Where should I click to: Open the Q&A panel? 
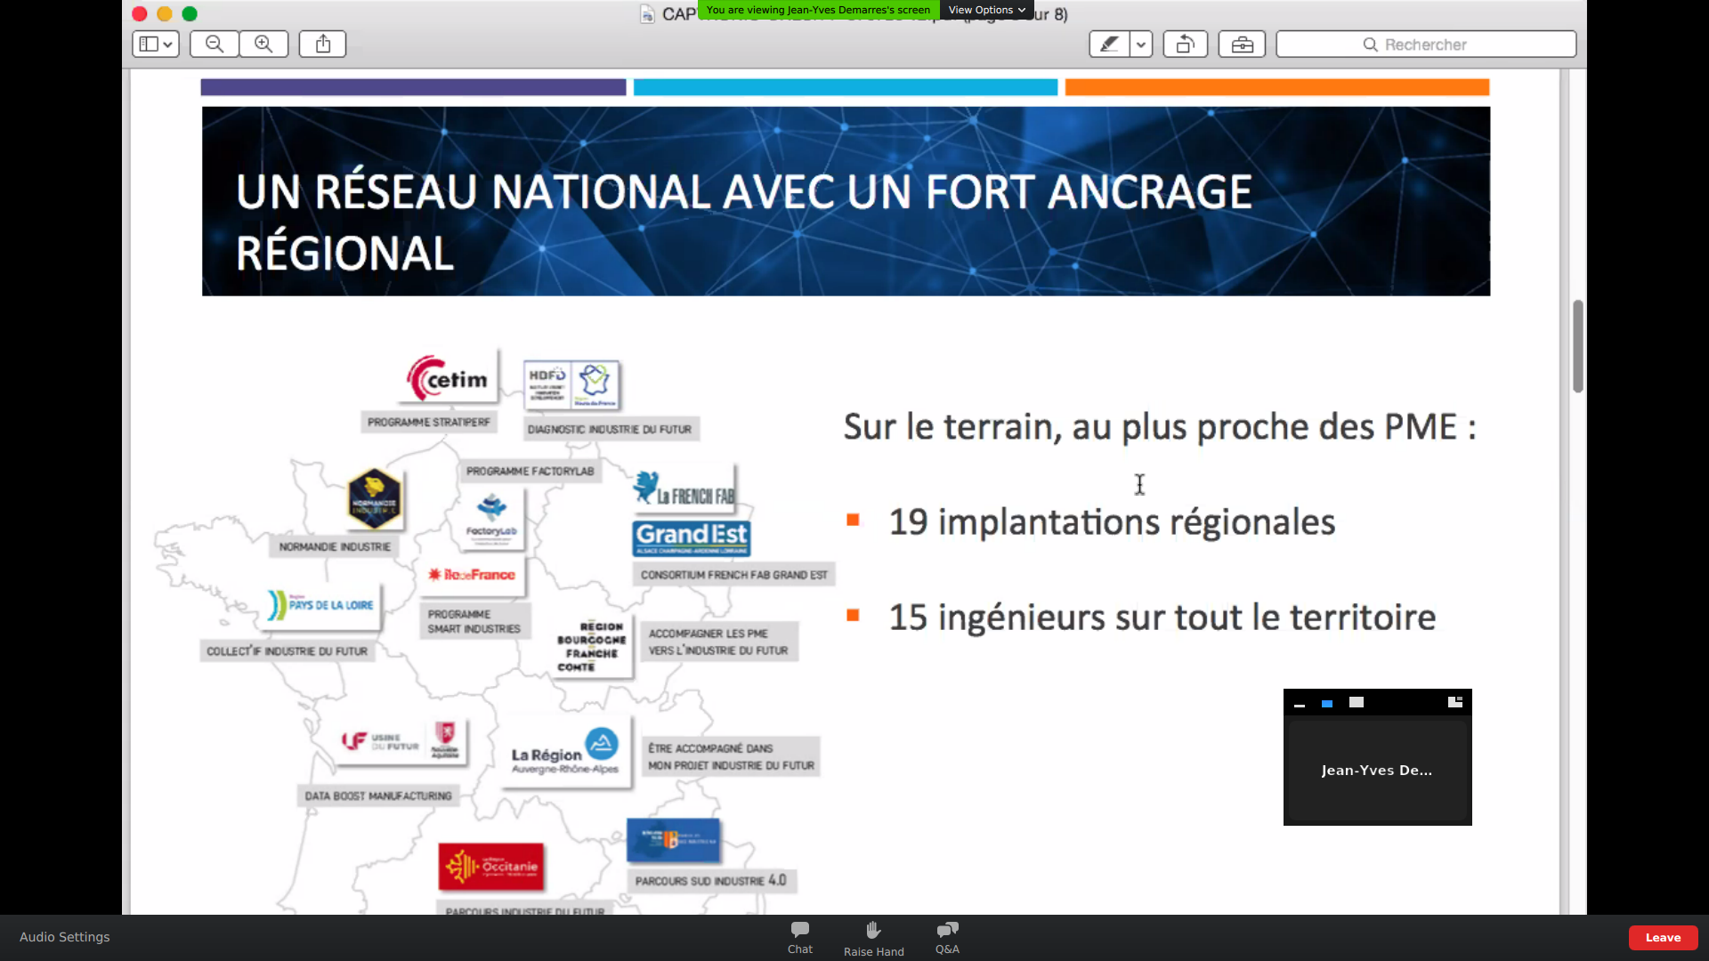[947, 938]
